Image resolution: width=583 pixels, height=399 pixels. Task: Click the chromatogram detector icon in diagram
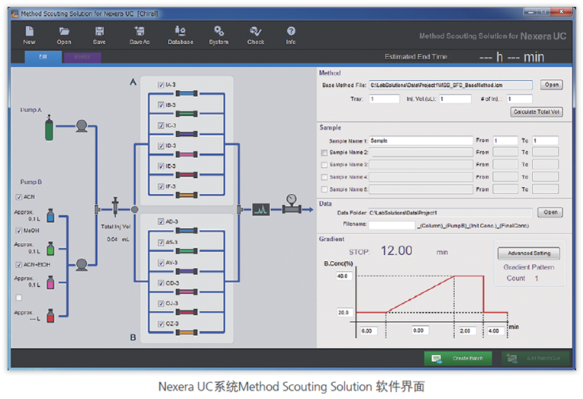(x=261, y=208)
